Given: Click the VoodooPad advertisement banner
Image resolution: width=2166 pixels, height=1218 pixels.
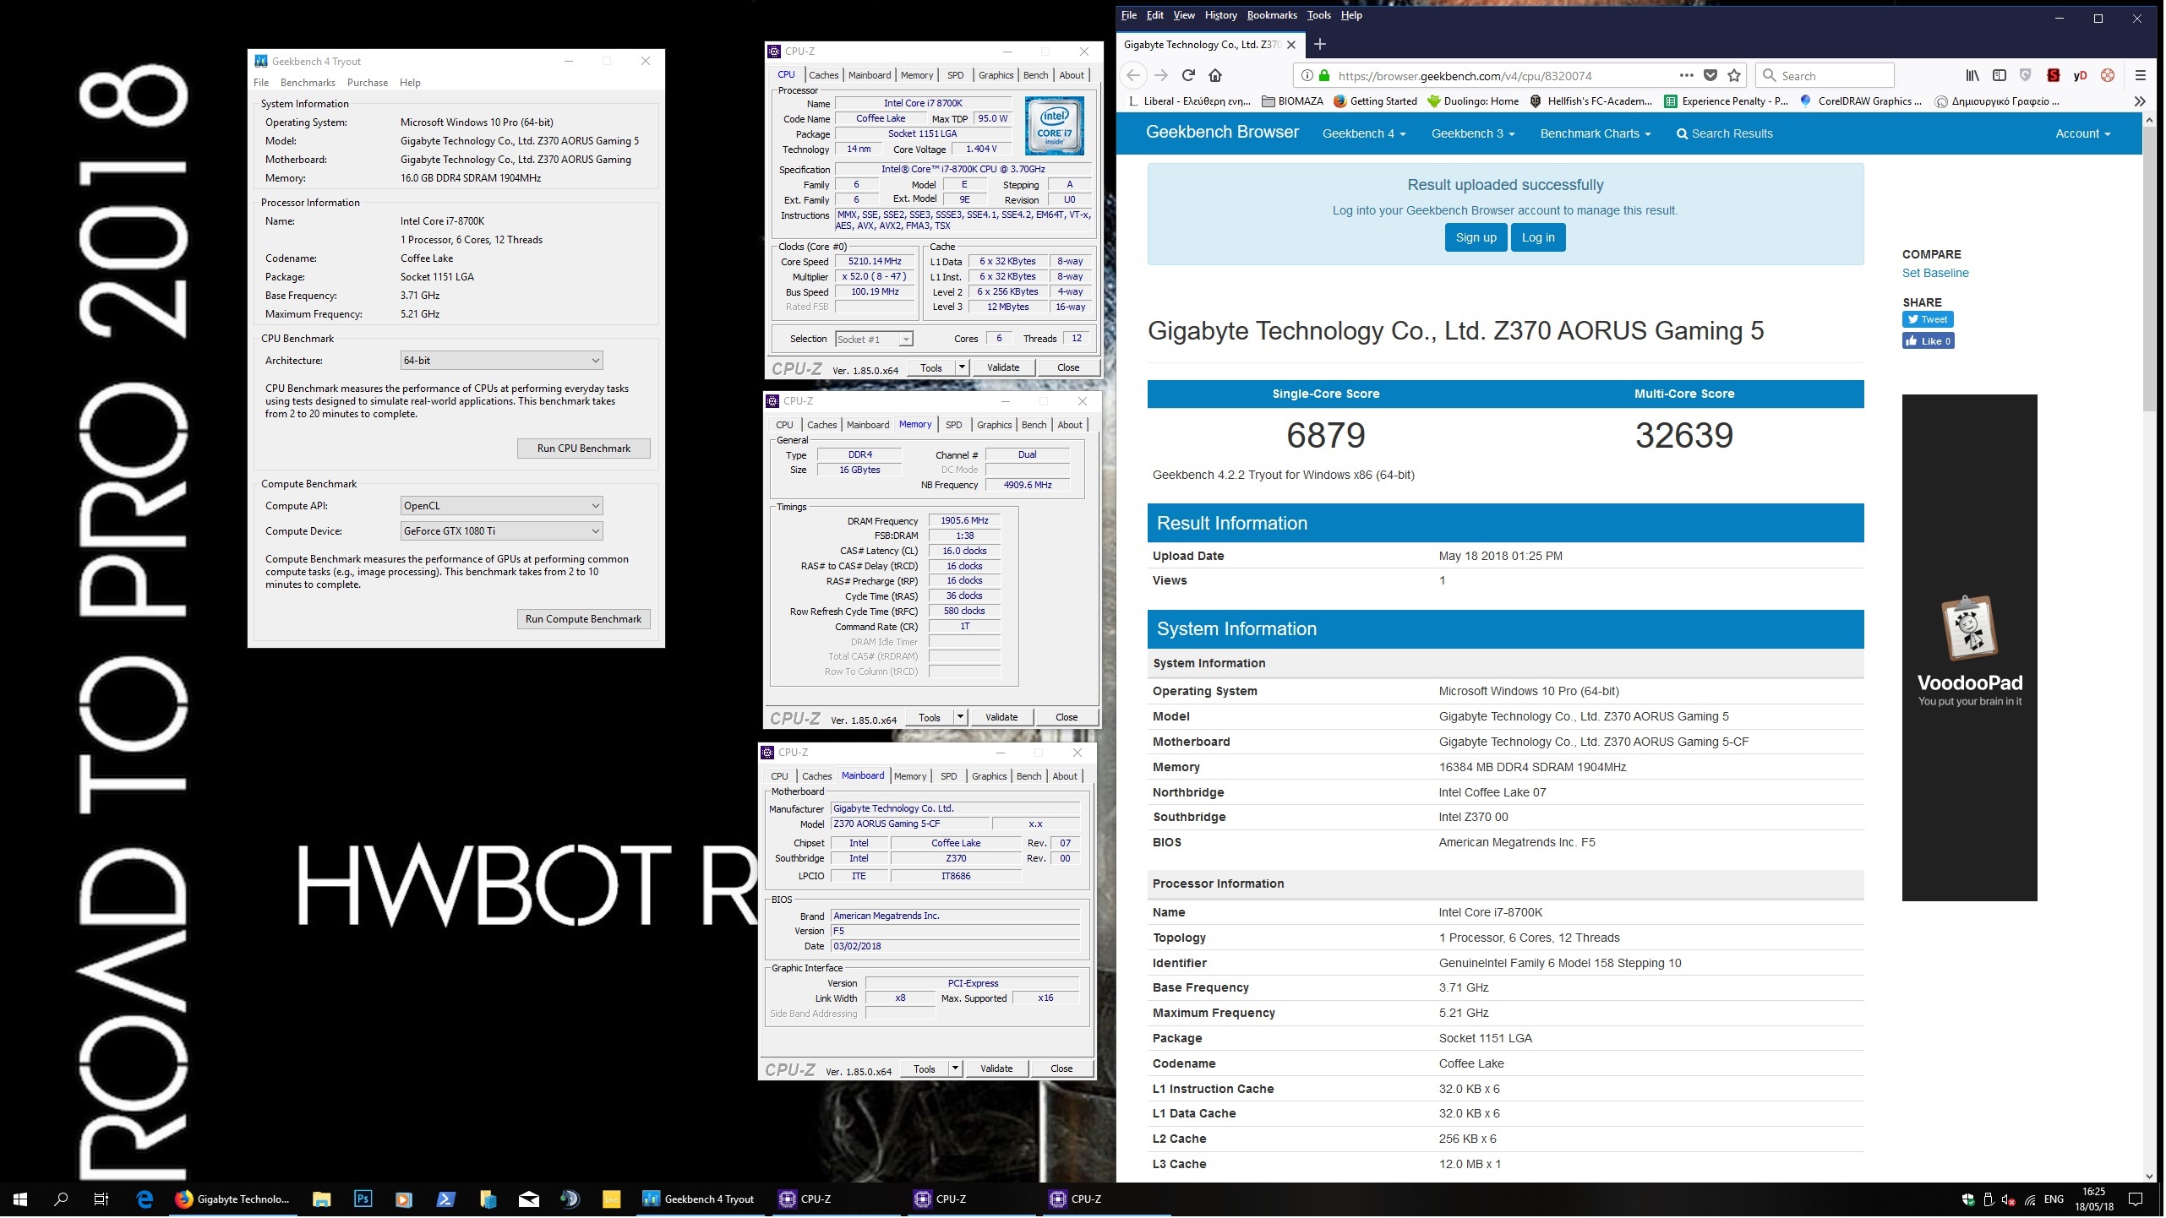Looking at the screenshot, I should coord(1972,649).
